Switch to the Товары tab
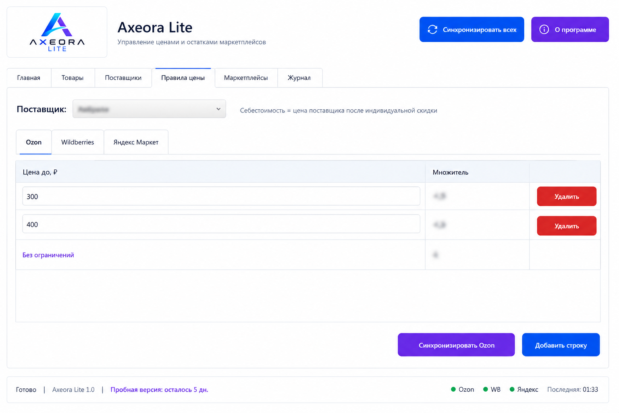 (73, 78)
